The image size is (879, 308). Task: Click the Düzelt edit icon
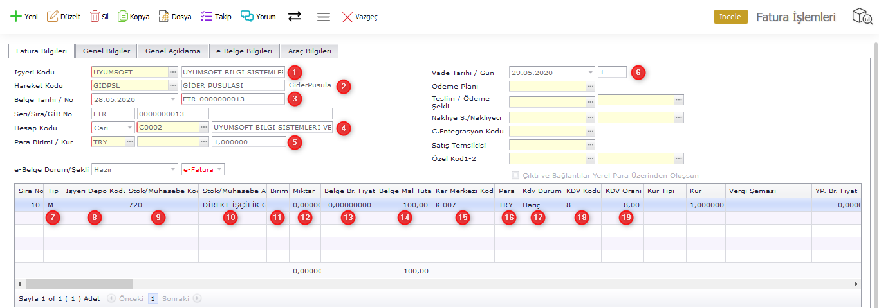click(x=53, y=17)
